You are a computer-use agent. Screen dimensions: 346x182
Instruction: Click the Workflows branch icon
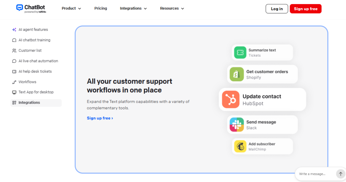pos(14,82)
